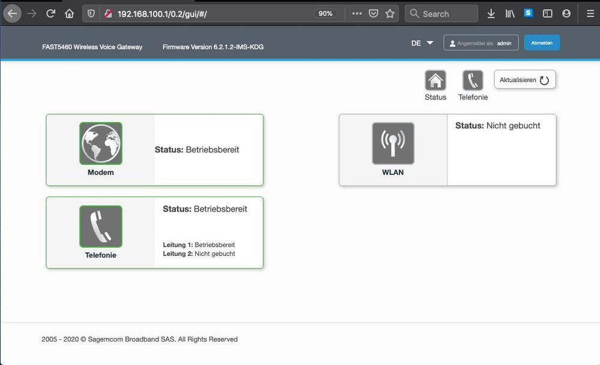Screen dimensions: 600x365
Task: Open the Firefox hamburger menu
Action: pyautogui.click(x=590, y=14)
